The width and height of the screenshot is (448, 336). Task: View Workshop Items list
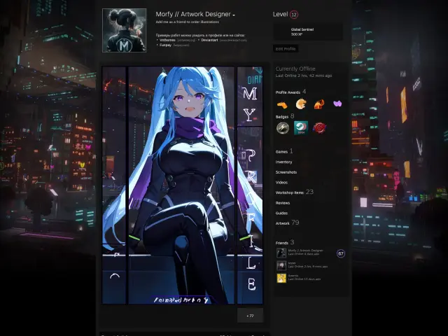[290, 192]
